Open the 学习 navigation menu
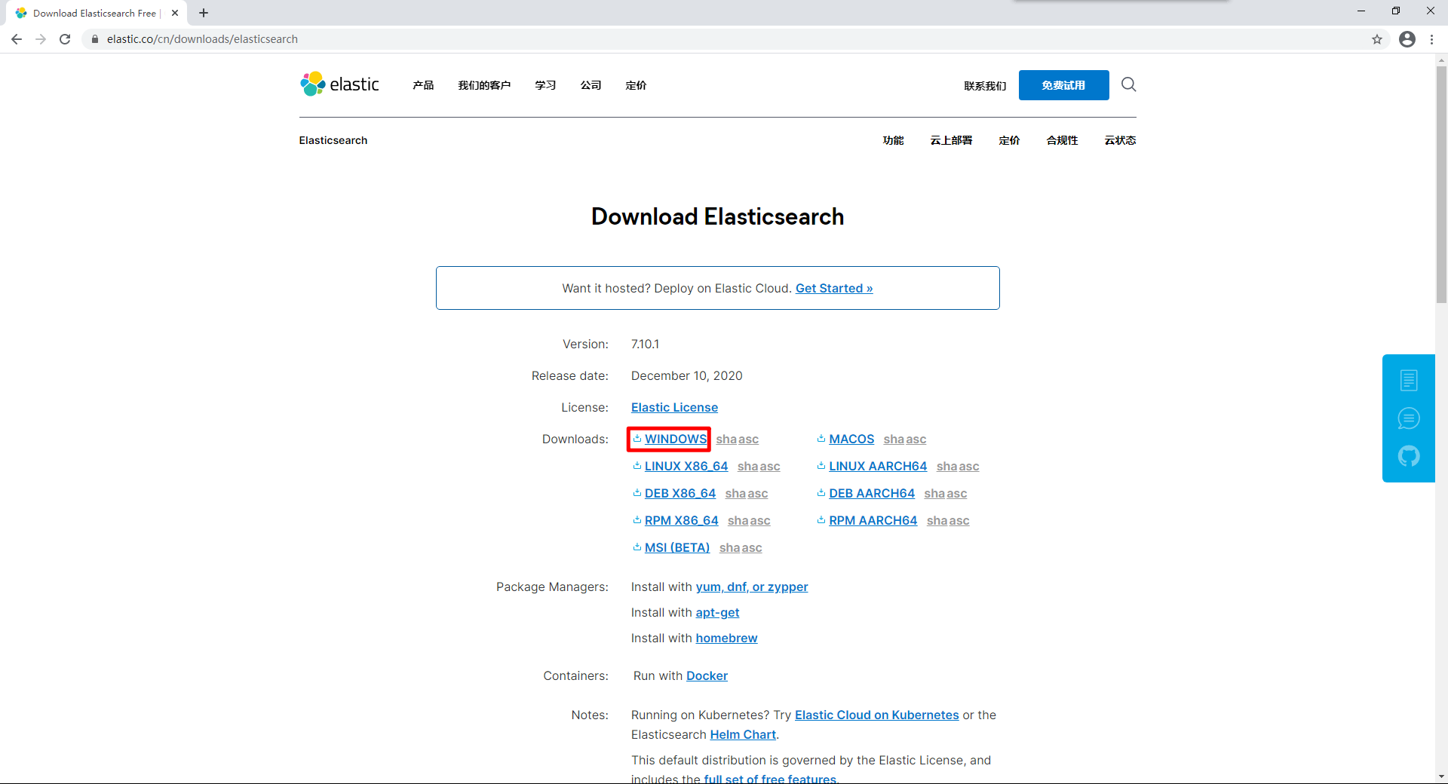This screenshot has height=784, width=1448. [x=545, y=85]
